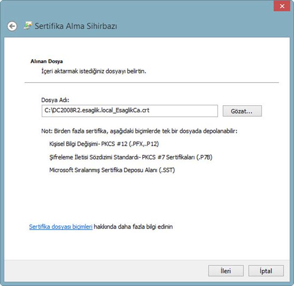Screen dimensions: 294x286
Task: Cancel the wizard with İptal
Action: pos(266,271)
